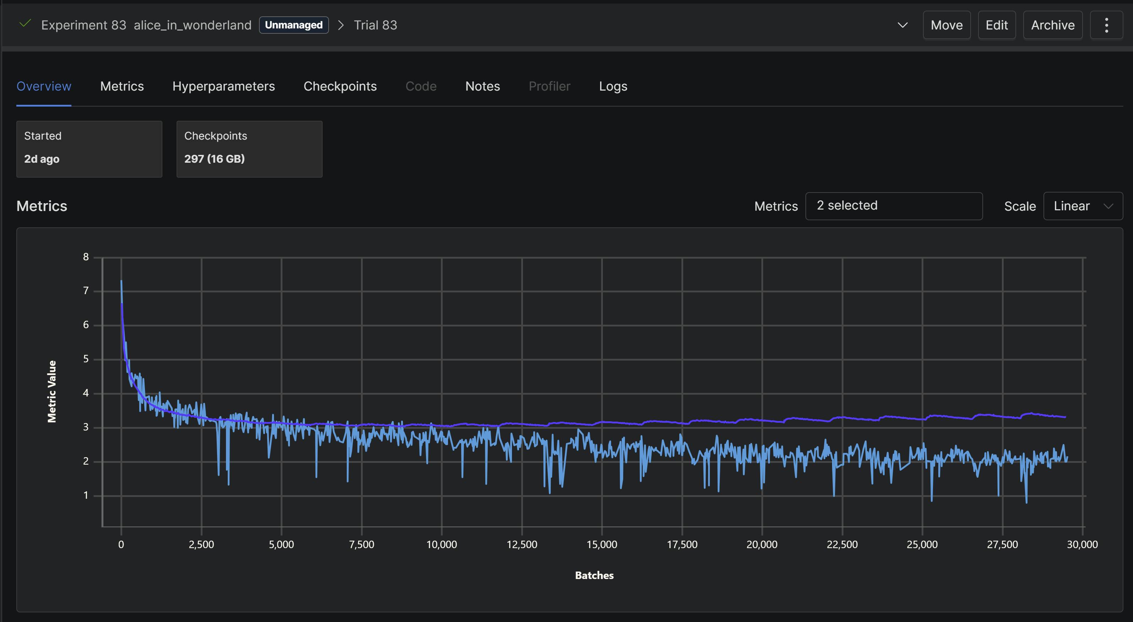Click the Experiment 83 breadcrumb link
The width and height of the screenshot is (1133, 622).
[83, 25]
